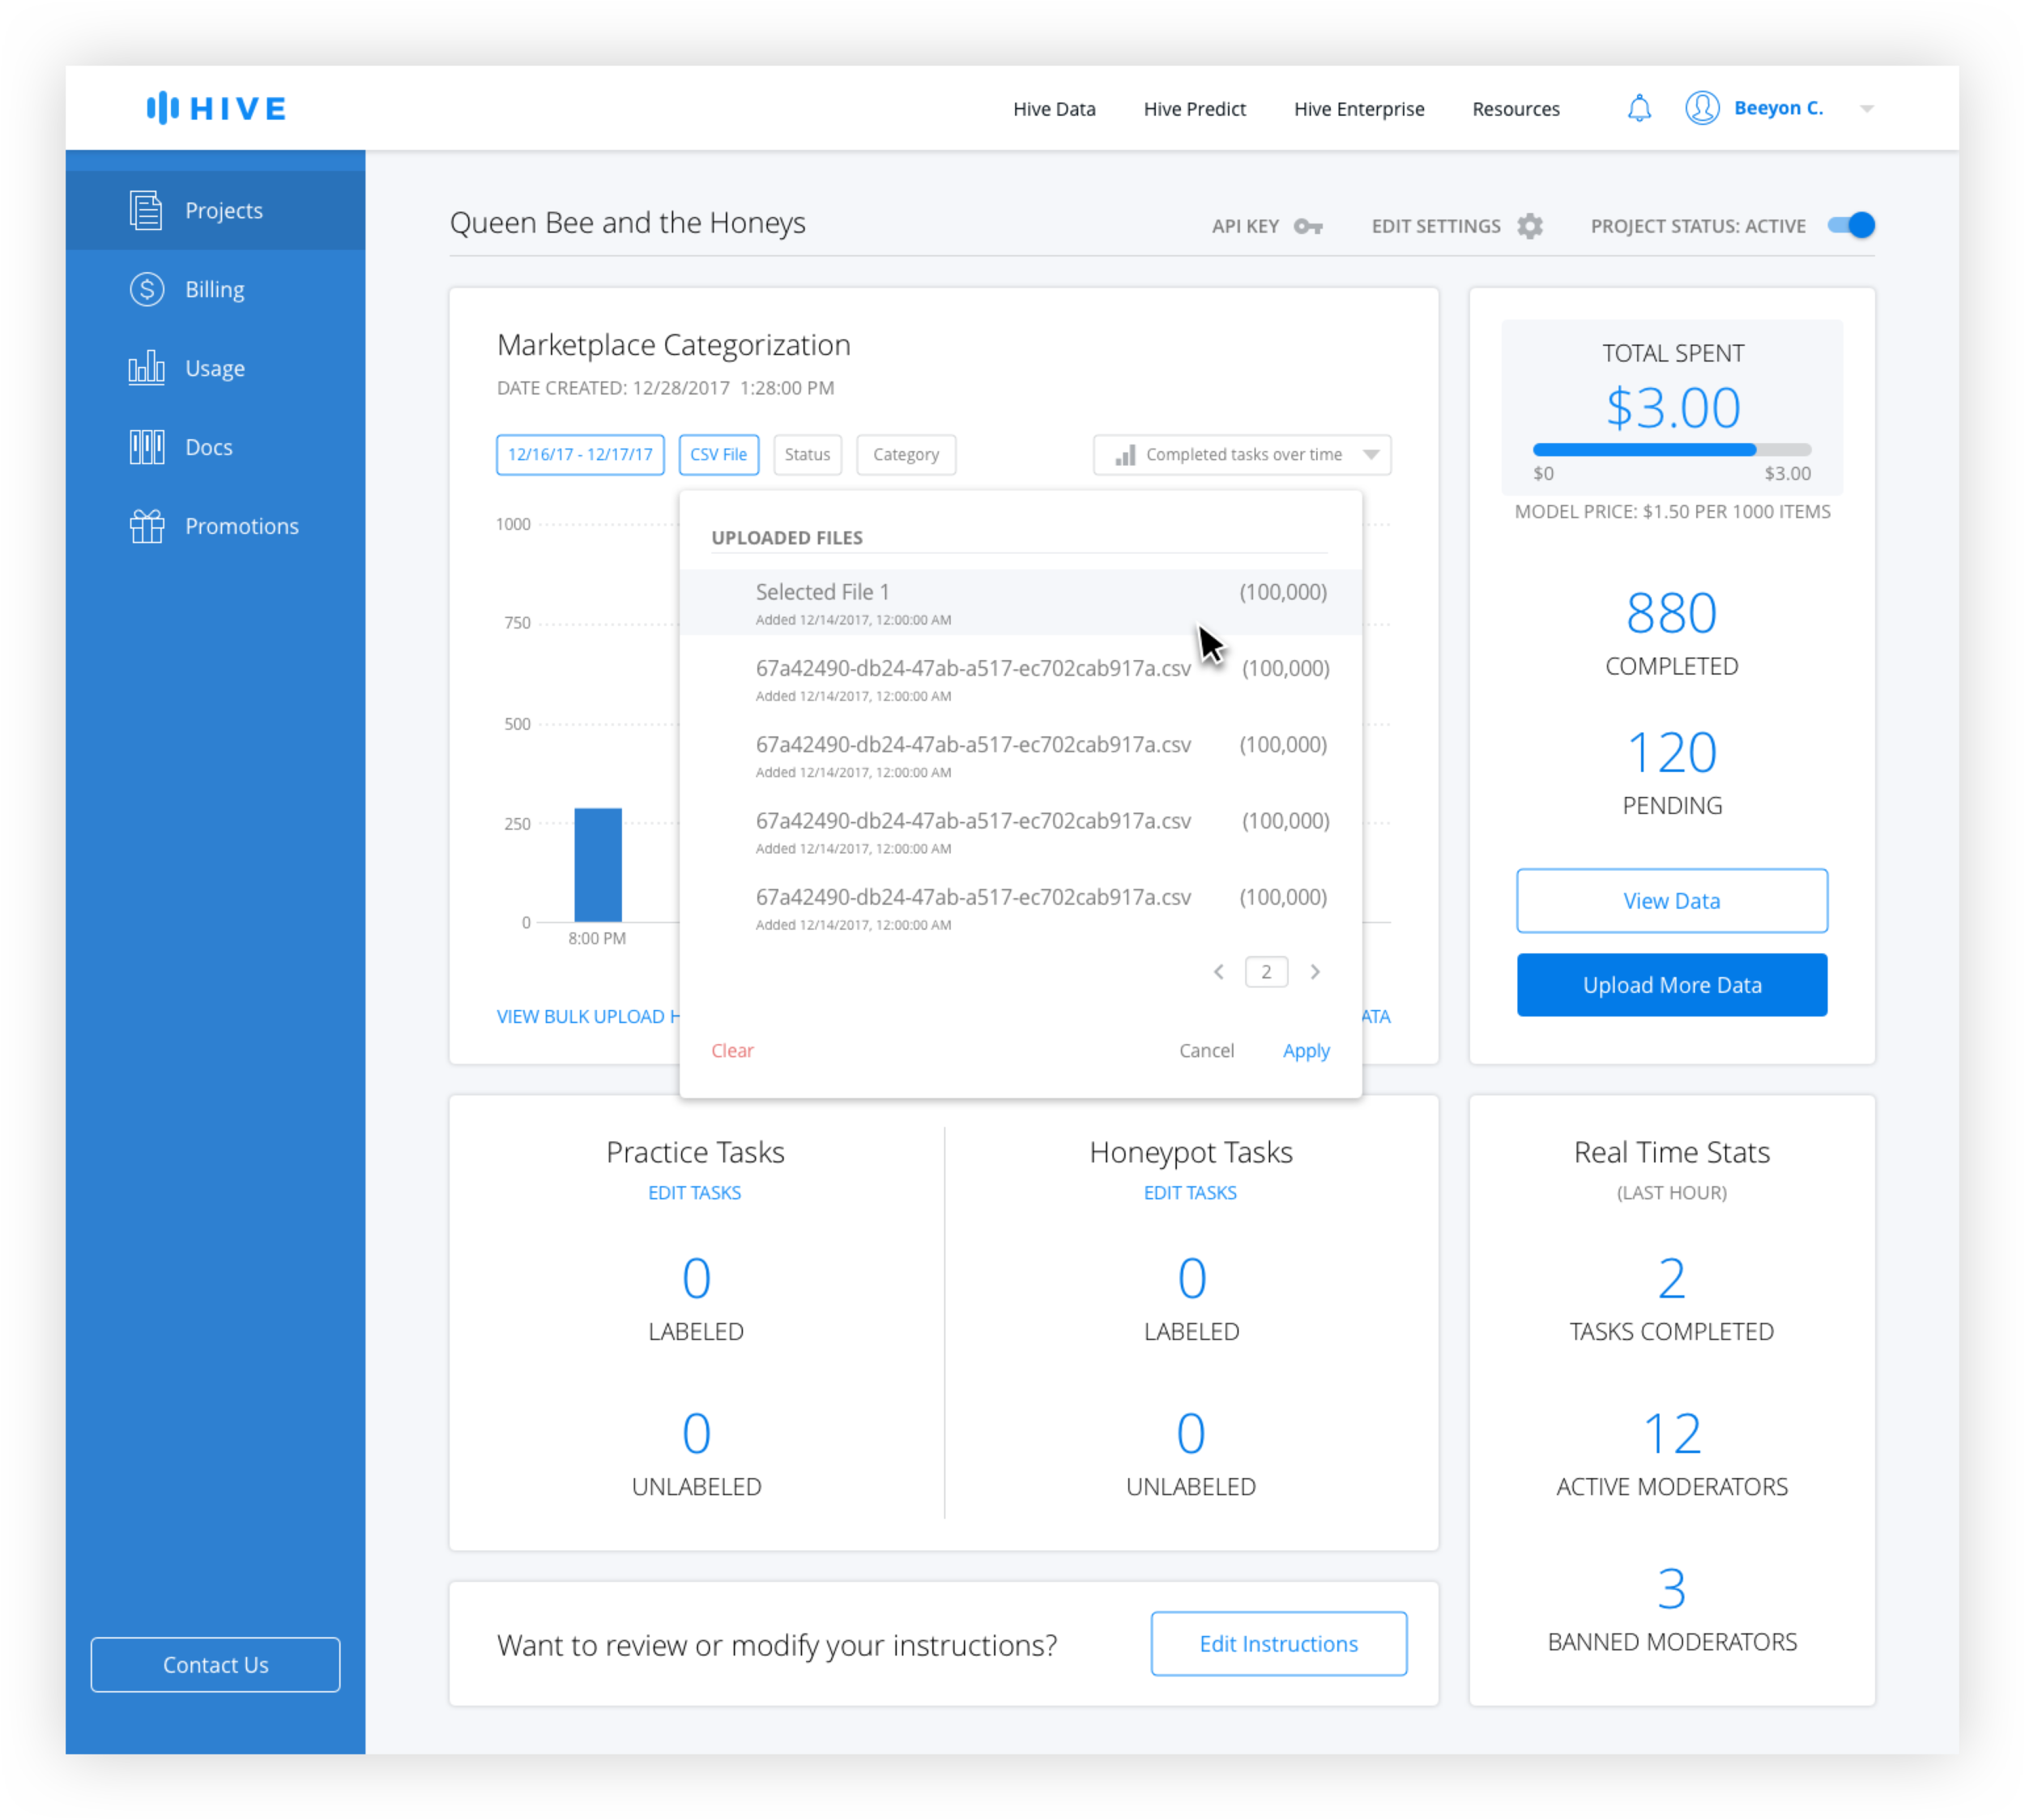Open View Bulk Upload link

[x=588, y=1017]
